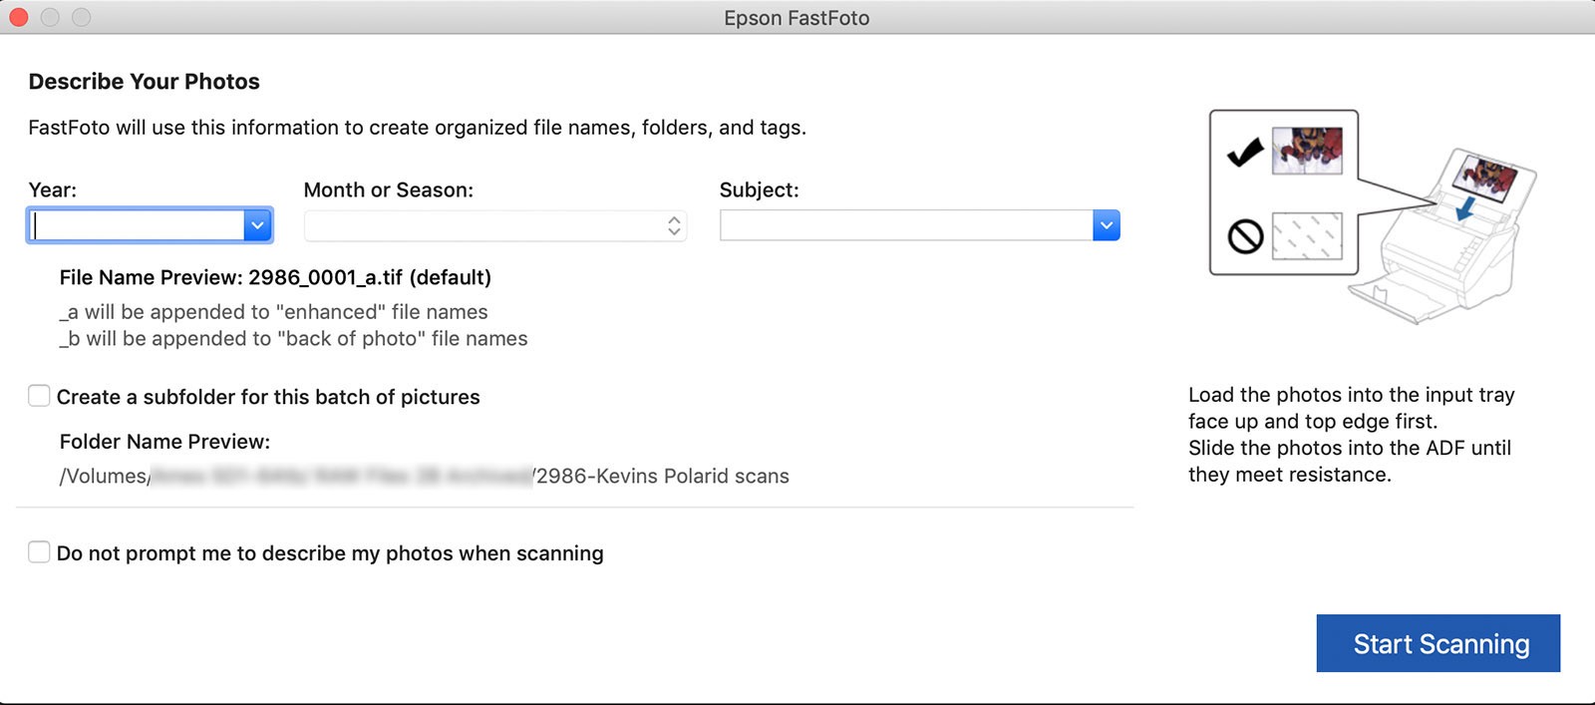Expand the Month or Season selector
This screenshot has width=1595, height=705.
[x=674, y=226]
